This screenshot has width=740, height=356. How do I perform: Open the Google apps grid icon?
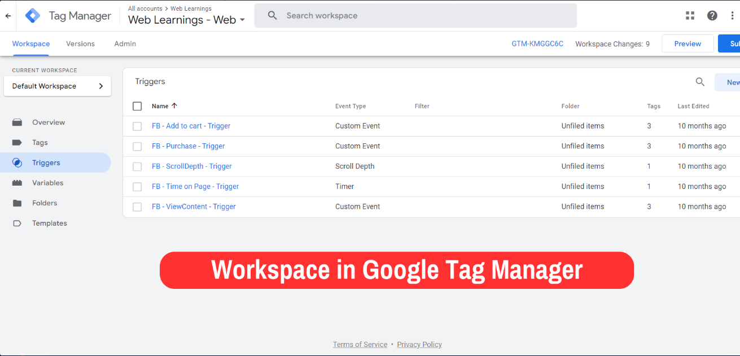coord(690,16)
